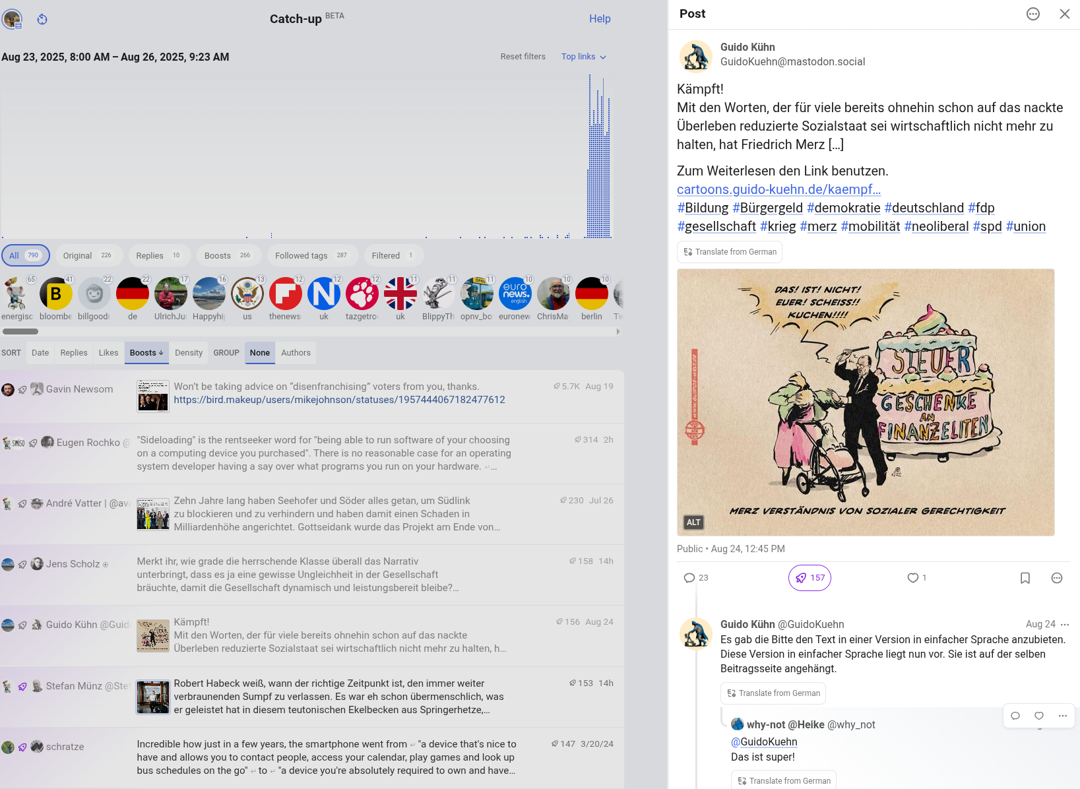The image size is (1080, 789).
Task: Select the All 790 filter
Action: [x=26, y=255]
